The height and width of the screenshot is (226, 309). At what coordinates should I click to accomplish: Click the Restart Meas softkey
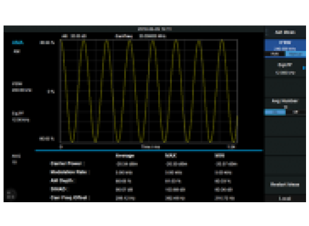pos(285,184)
